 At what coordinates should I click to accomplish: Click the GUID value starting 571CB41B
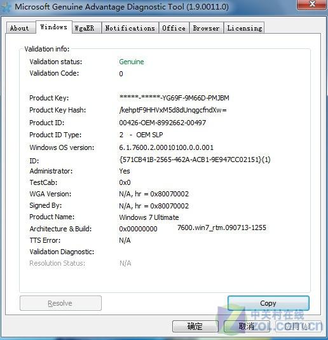[195, 160]
